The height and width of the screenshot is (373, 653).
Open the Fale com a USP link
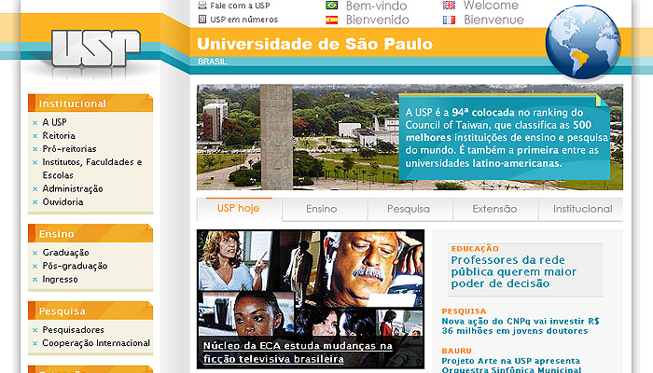click(240, 6)
